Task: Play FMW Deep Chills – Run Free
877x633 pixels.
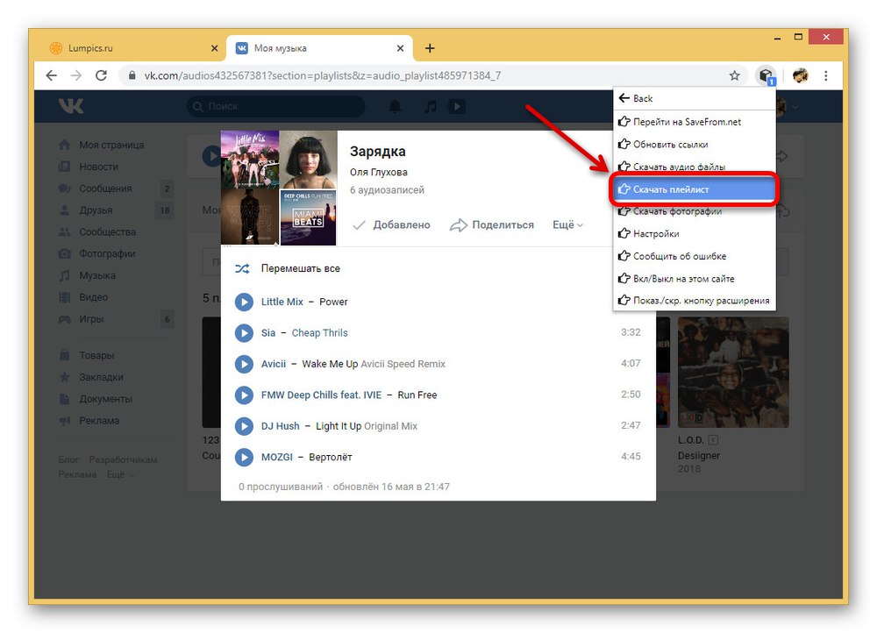Action: [244, 395]
